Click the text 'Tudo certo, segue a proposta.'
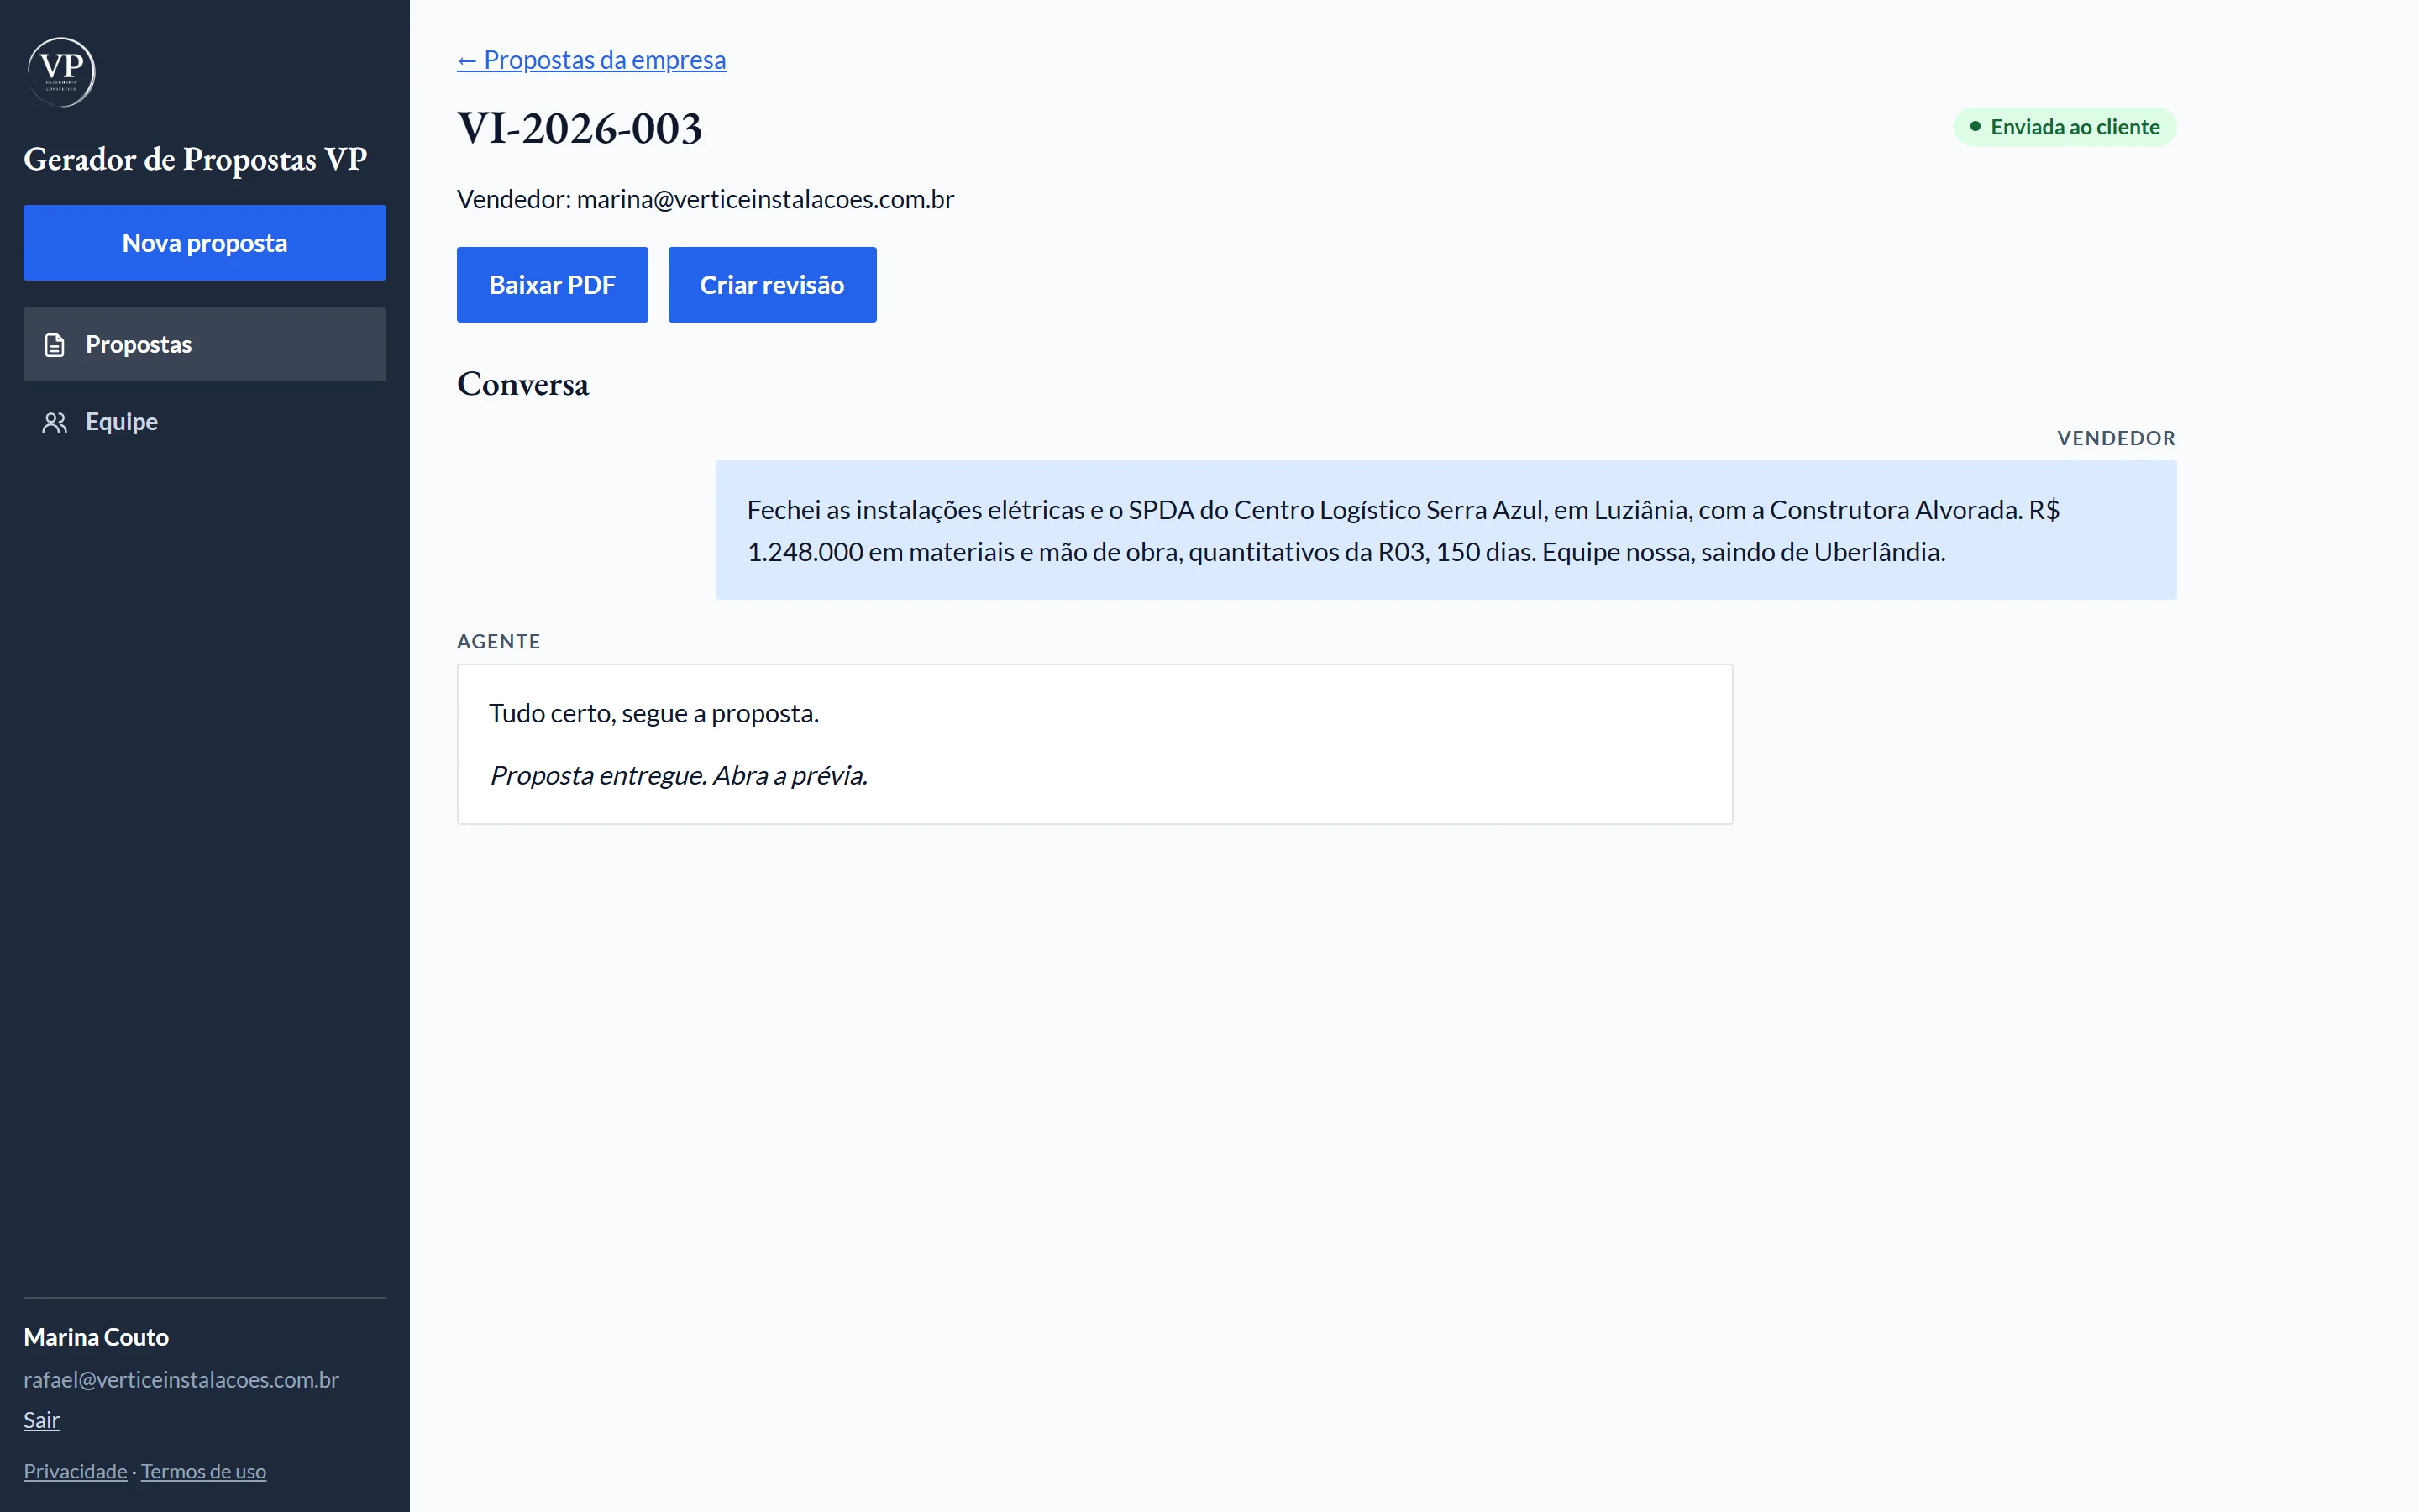Viewport: 2419px width, 1512px height. point(653,713)
